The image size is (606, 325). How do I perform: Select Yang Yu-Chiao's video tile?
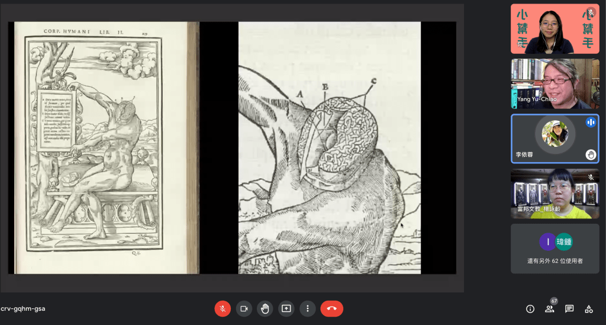pyautogui.click(x=555, y=83)
